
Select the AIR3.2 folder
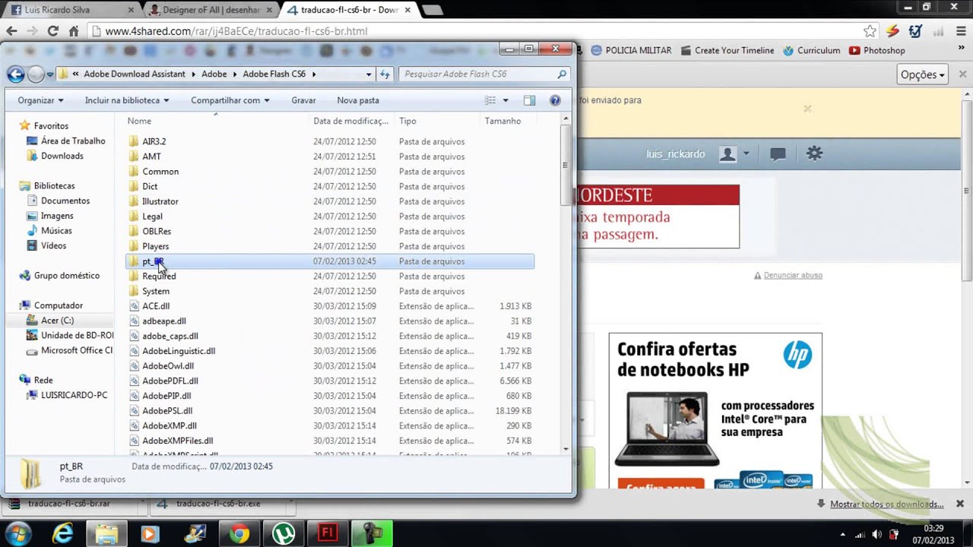tap(154, 141)
